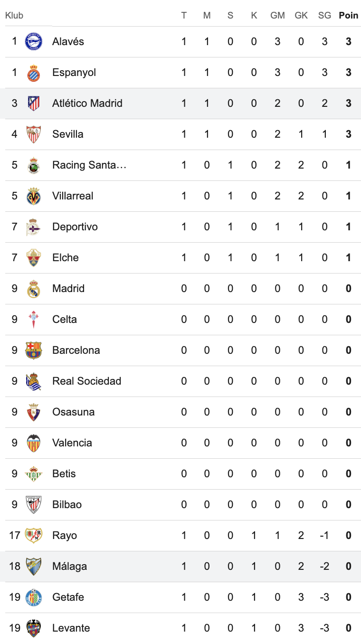This screenshot has width=361, height=643.
Task: Click the Getafe club crest icon
Action: 34,597
